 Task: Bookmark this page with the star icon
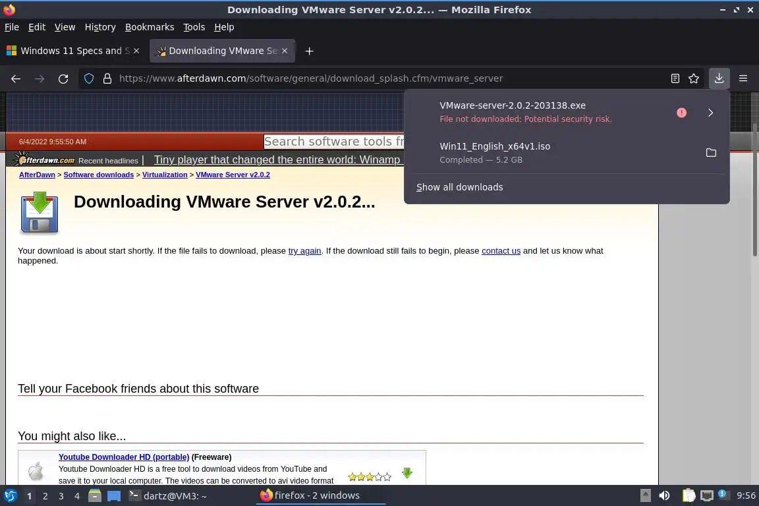[x=694, y=78]
